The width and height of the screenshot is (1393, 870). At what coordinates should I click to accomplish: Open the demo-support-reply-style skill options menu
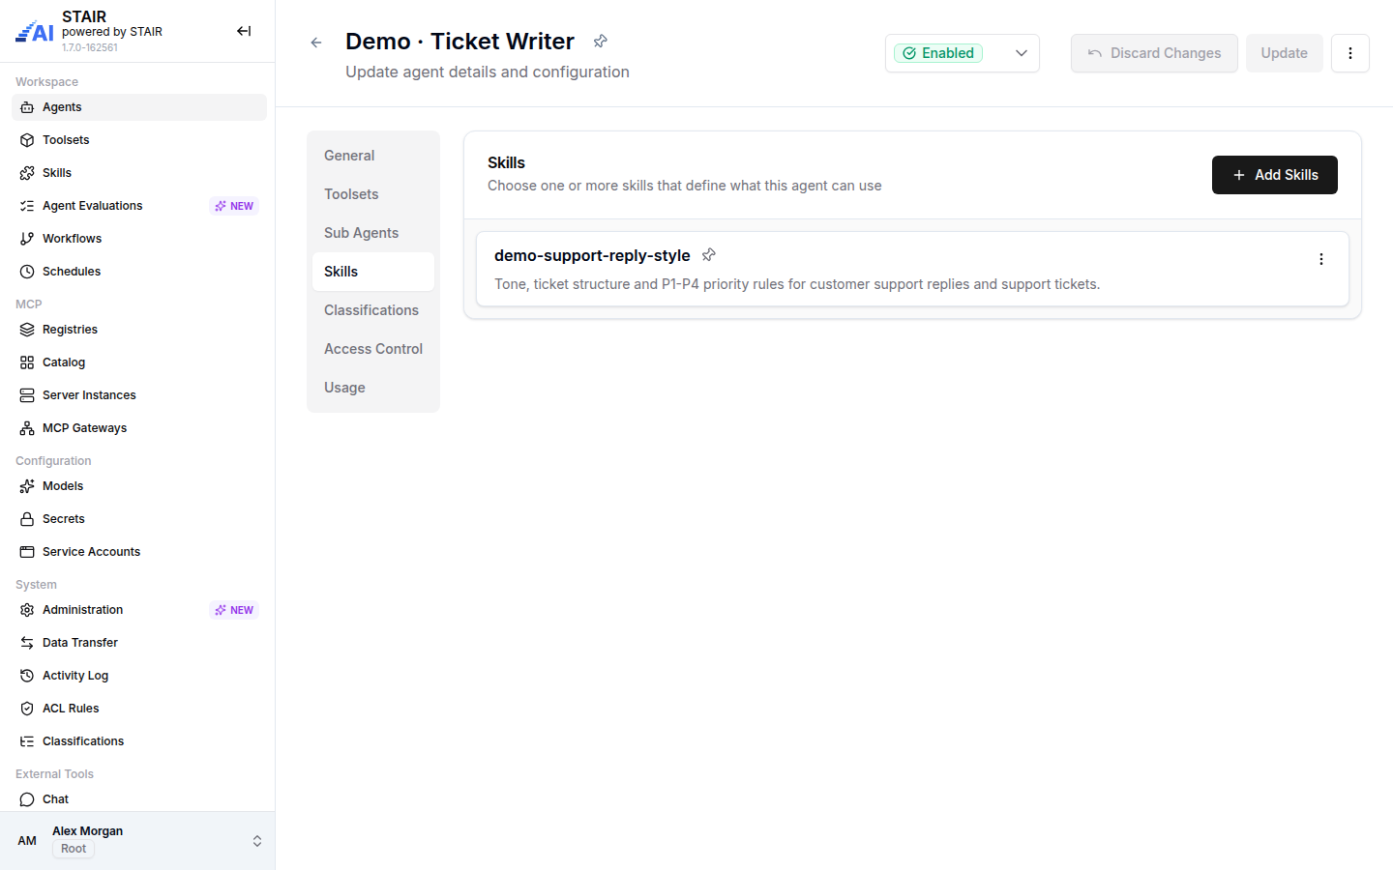(1321, 259)
